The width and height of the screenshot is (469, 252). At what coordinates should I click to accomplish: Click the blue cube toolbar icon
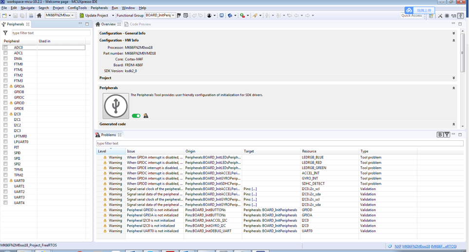pos(230,16)
